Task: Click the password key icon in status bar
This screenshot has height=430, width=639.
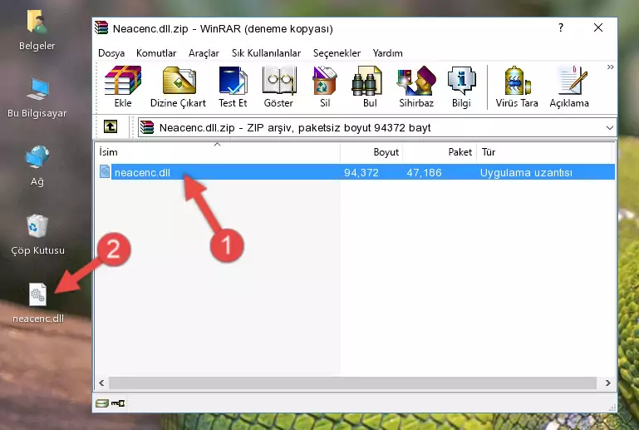Action: (118, 403)
